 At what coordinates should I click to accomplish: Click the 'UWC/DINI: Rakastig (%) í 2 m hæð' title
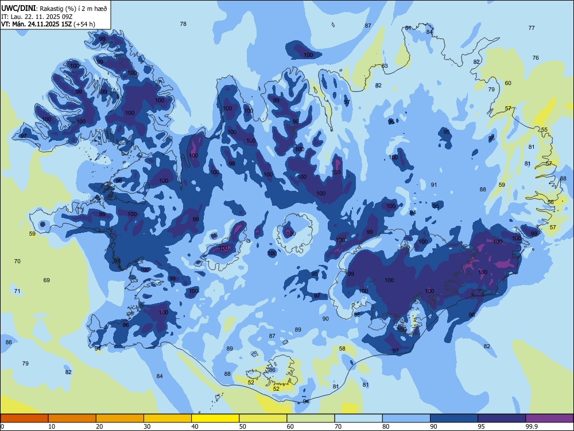click(54, 9)
